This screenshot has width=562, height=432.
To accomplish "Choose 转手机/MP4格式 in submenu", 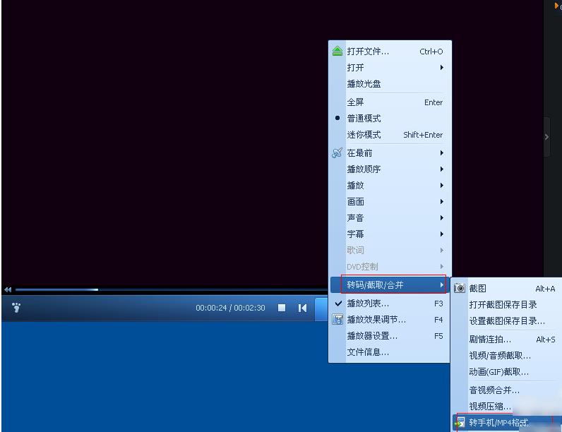I will coord(506,423).
